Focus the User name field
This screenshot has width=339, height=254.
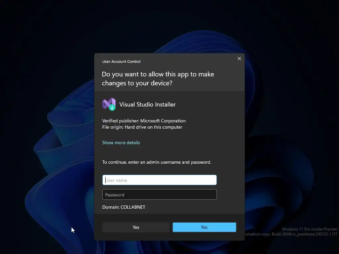159,180
